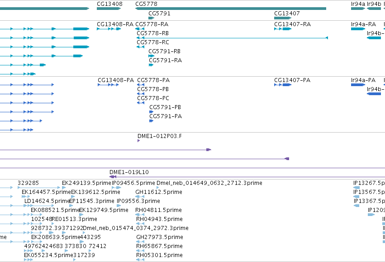Click the EK088521.5prime EST label
Viewport: 385px width, 262px height.
click(x=55, y=210)
